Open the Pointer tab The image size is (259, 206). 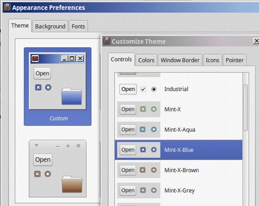pos(234,60)
